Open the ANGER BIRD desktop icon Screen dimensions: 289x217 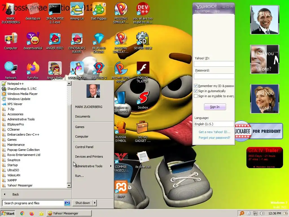pyautogui.click(x=55, y=41)
